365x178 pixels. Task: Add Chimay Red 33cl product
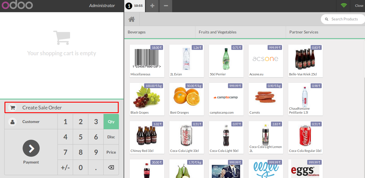point(147,137)
